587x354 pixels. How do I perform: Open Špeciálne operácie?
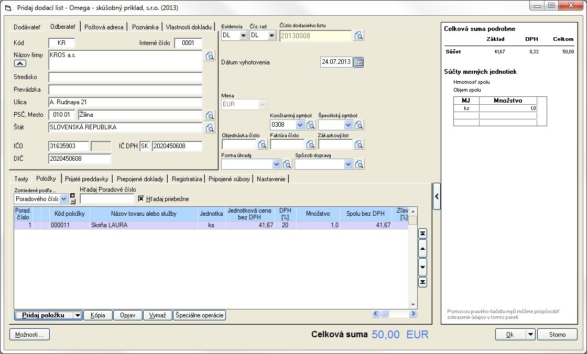pyautogui.click(x=200, y=315)
